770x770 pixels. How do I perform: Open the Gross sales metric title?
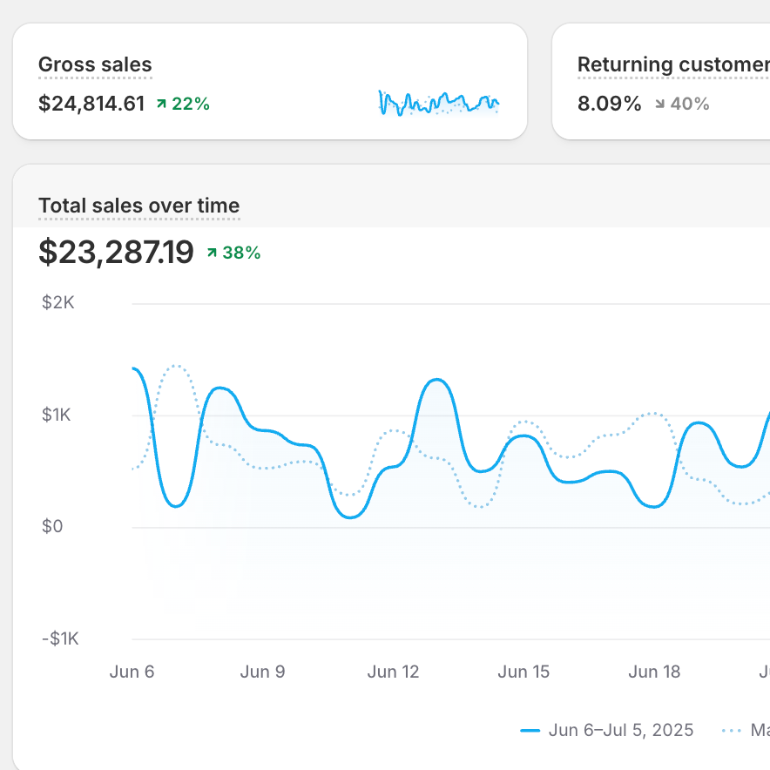click(x=95, y=64)
